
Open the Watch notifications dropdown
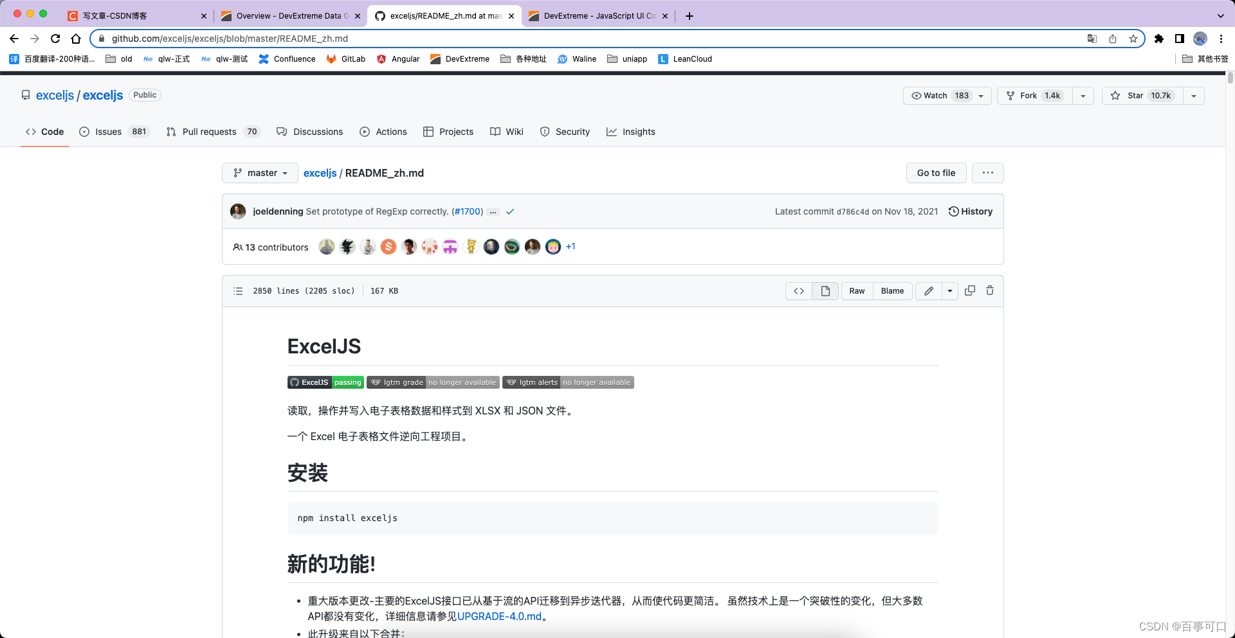click(x=947, y=96)
